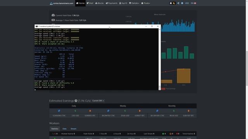
Task: Click the Estimated Earnings help question icon
Action: [76, 100]
